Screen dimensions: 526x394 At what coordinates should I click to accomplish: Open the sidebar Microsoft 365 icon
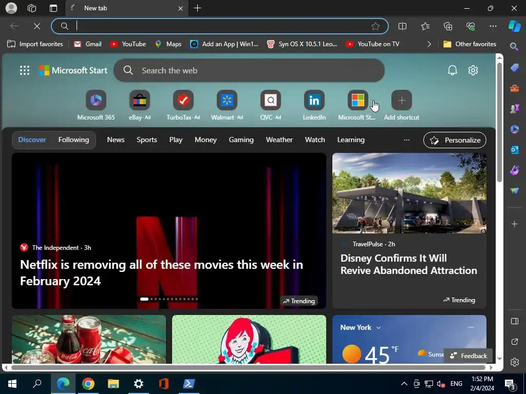515,129
